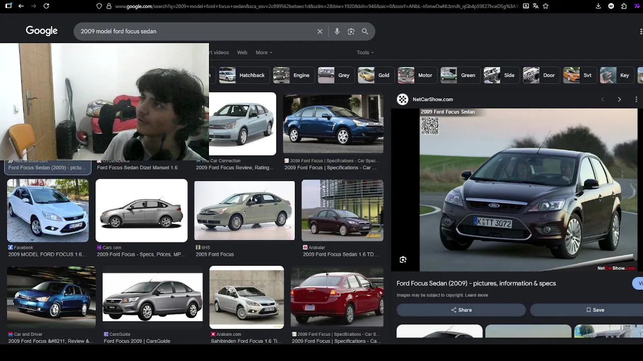Search by image with Google Lens
The width and height of the screenshot is (643, 361).
pos(351,31)
